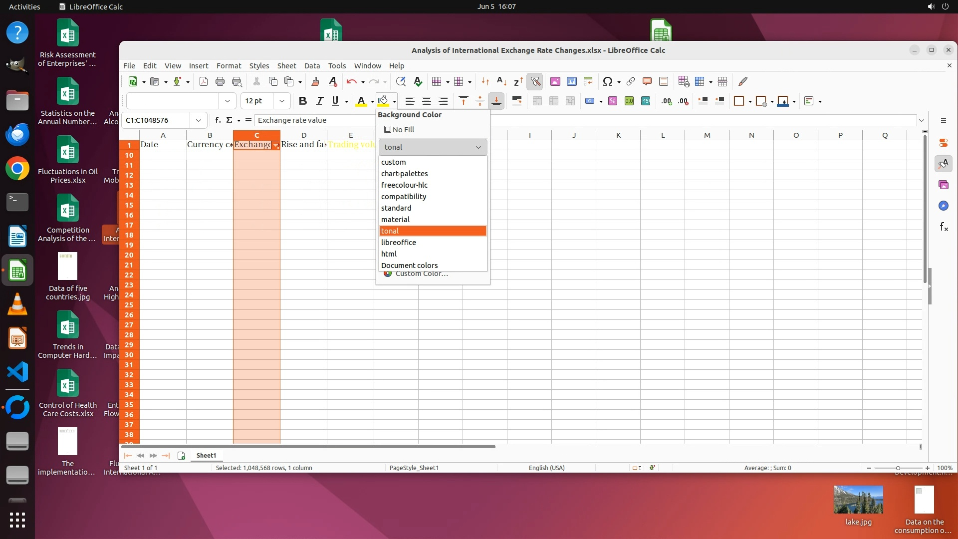Select the 'libreoffice' palette option
This screenshot has width=958, height=539.
tap(399, 243)
